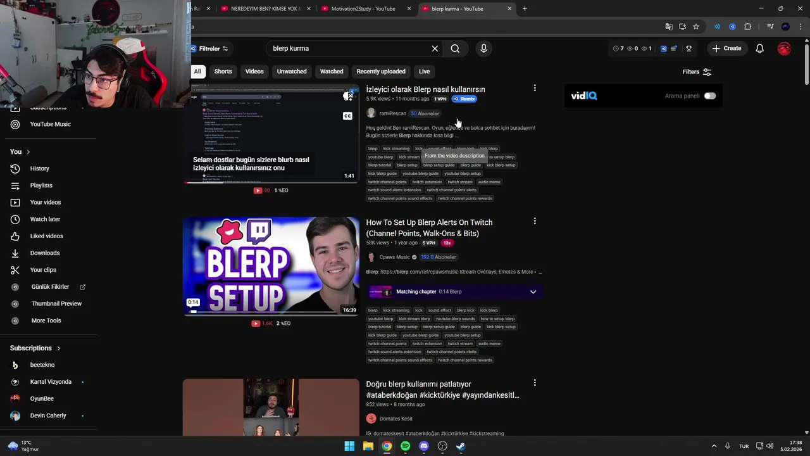Toggle the Arama paneli switch
This screenshot has height=456, width=810.
point(709,96)
